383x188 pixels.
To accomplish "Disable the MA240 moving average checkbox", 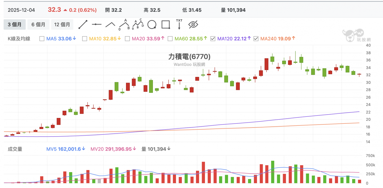I will pos(256,39).
